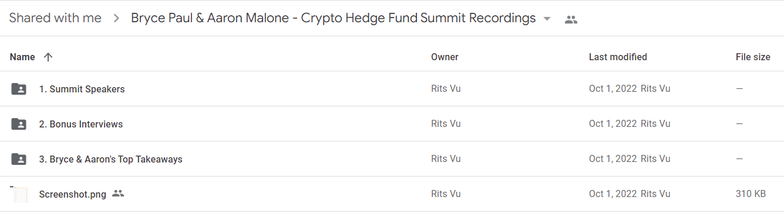Open the folder title dropdown arrow
Viewport: 784px width, 214px height.
coord(547,19)
